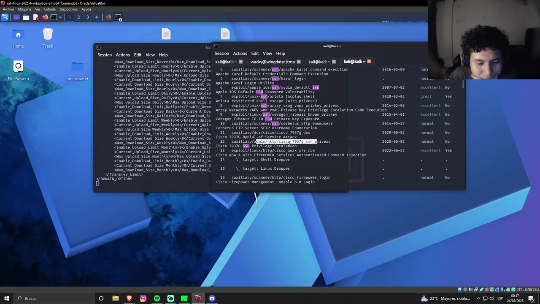
Task: Expand the terminal launcher dropdown arrow
Action: point(60,17)
